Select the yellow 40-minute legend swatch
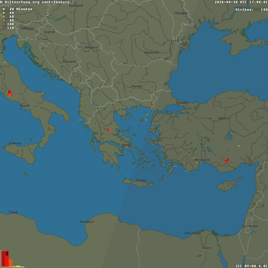 pos(4,13)
